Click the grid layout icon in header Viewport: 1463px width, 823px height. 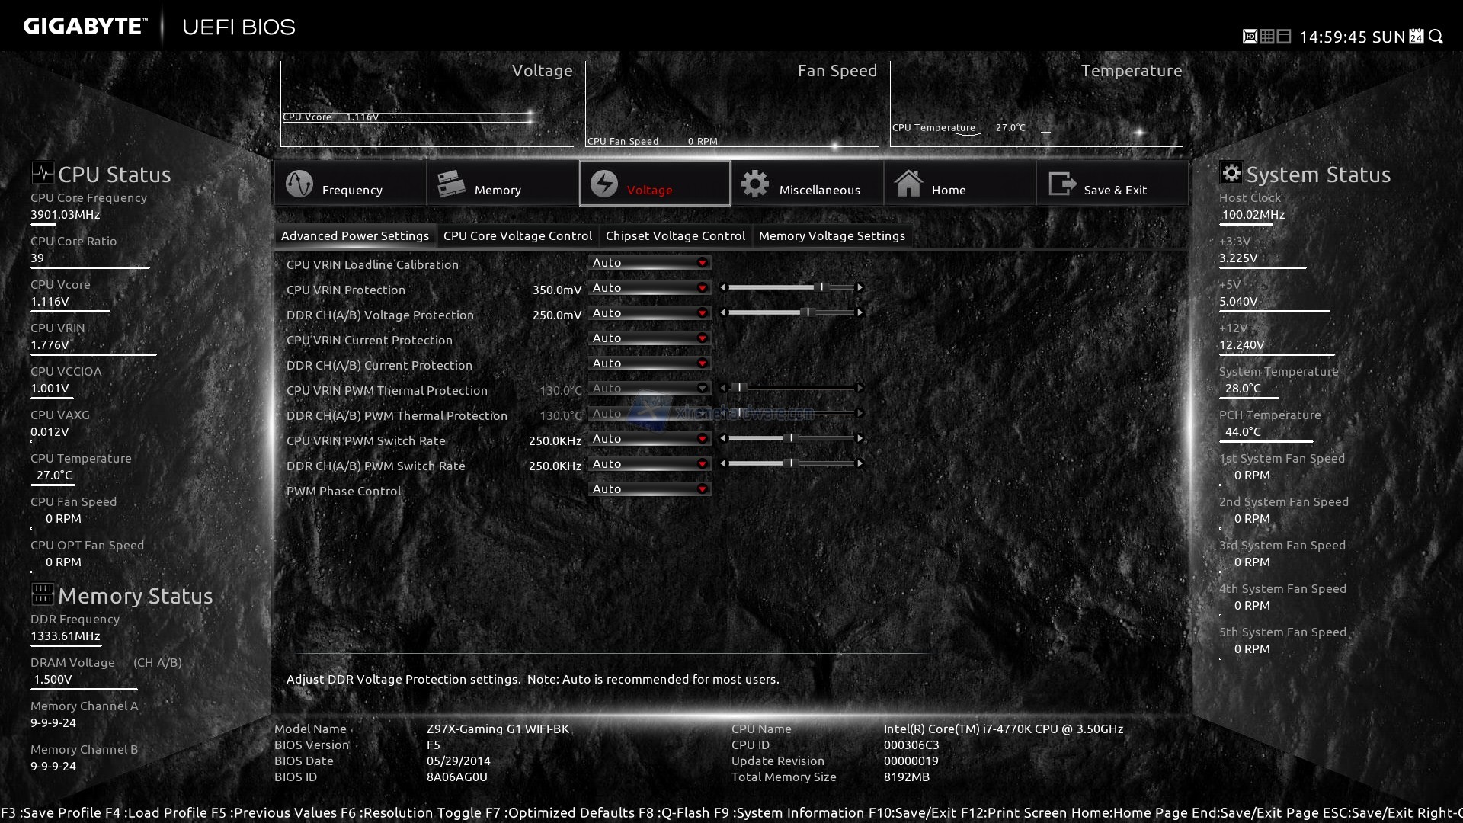[1266, 37]
